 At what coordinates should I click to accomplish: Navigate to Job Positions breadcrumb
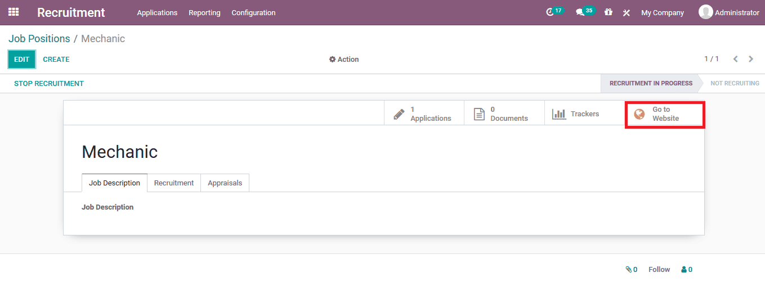pyautogui.click(x=39, y=39)
